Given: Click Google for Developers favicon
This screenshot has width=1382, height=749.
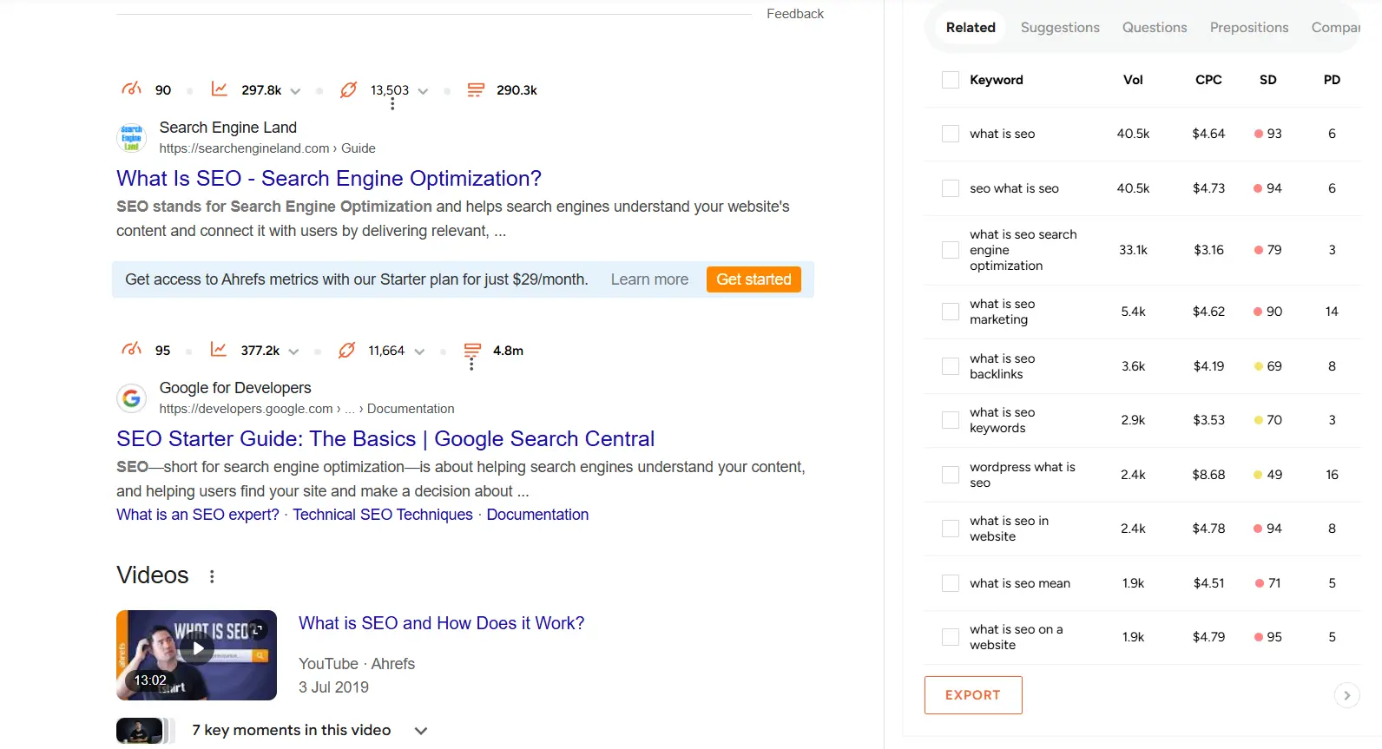Looking at the screenshot, I should 131,397.
